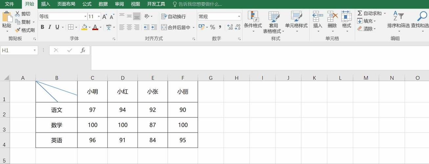Toggle Wrap Text (自动换行)

[x=173, y=16]
